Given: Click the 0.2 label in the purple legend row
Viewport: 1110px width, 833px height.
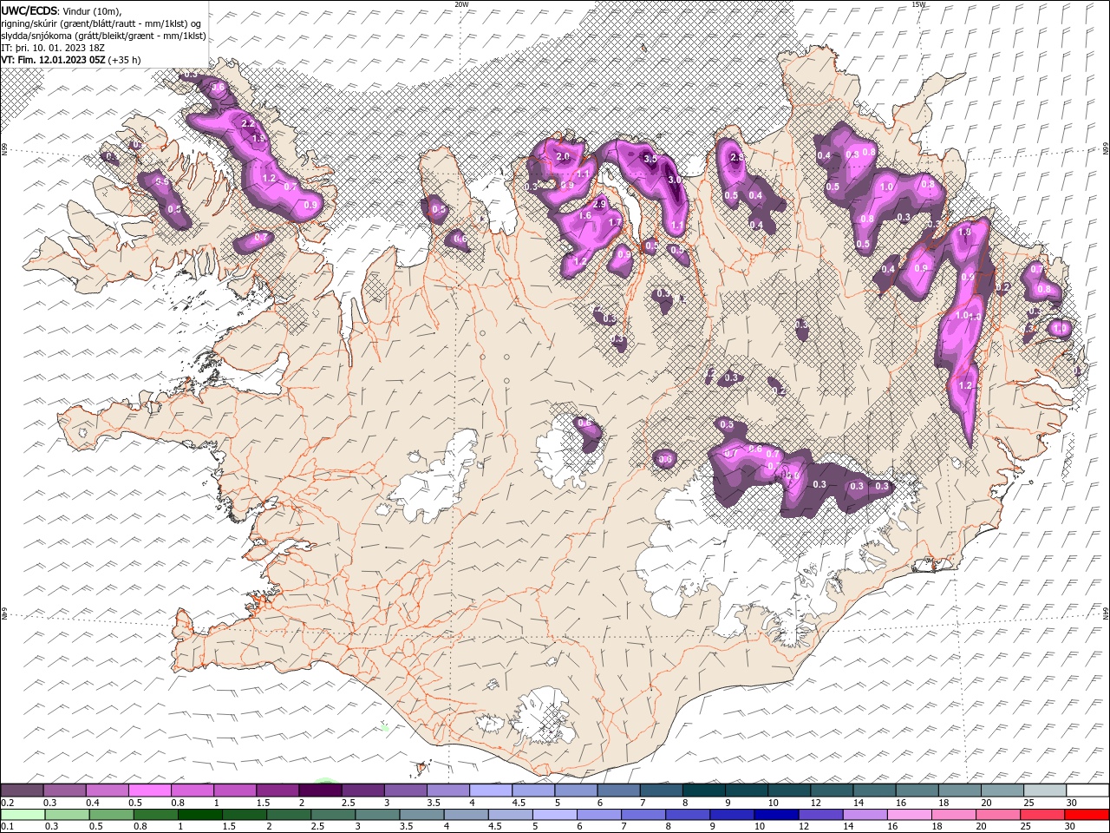Looking at the screenshot, I should click(6, 803).
